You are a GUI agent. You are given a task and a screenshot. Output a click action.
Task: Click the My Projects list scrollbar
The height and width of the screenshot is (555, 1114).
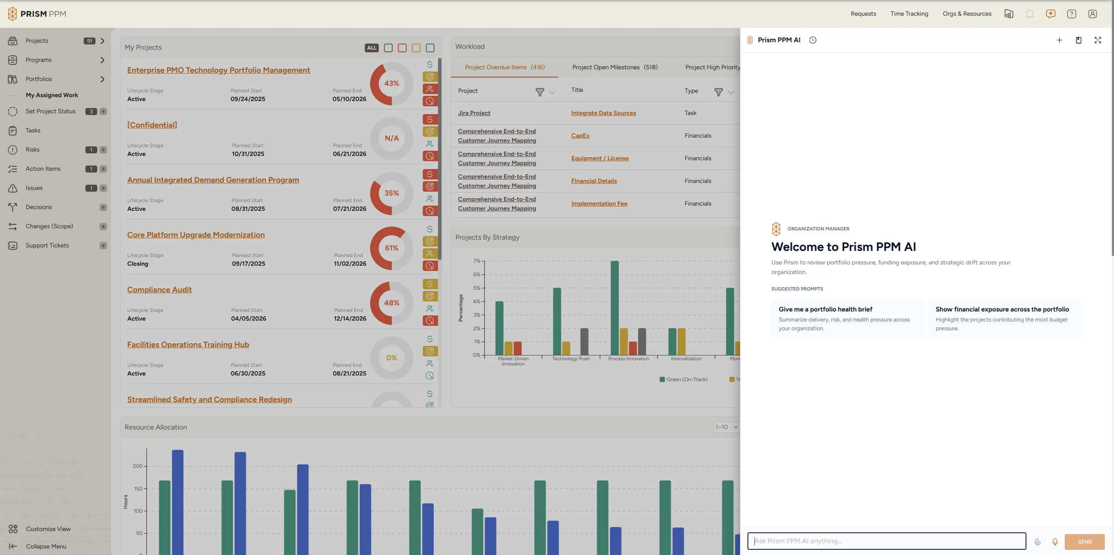(x=440, y=159)
